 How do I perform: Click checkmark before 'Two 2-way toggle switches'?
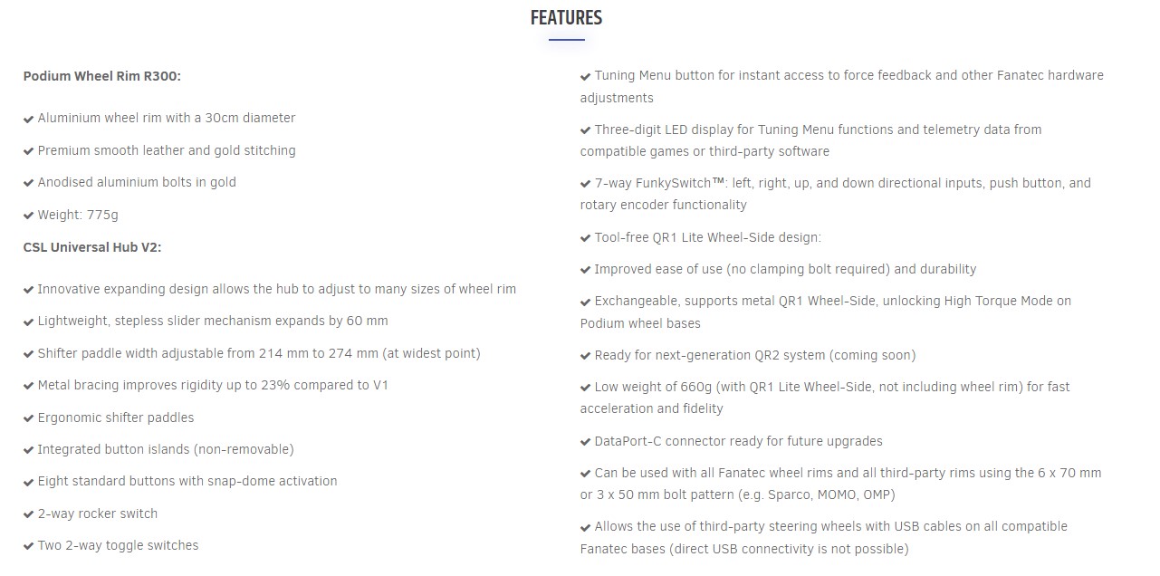[29, 546]
